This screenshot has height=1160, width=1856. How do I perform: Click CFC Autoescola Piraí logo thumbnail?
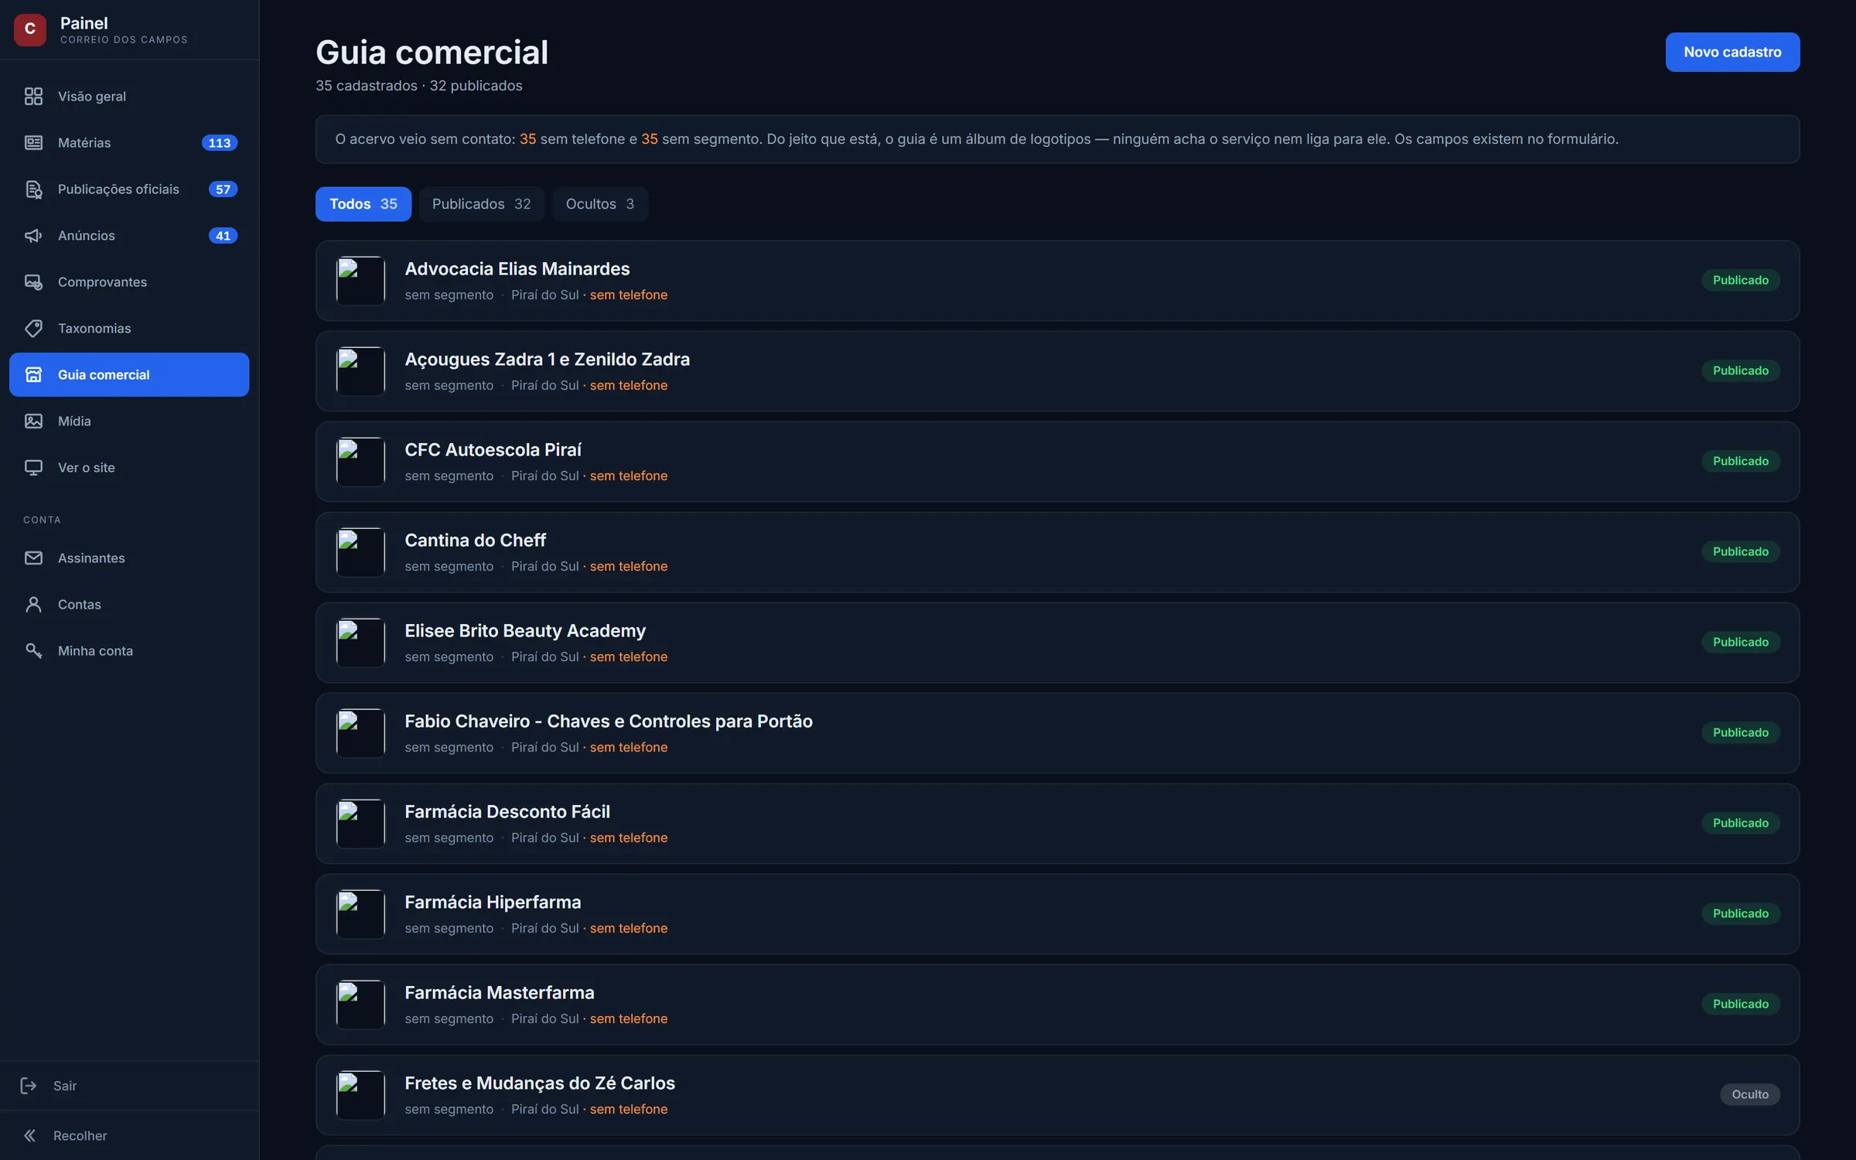[360, 462]
